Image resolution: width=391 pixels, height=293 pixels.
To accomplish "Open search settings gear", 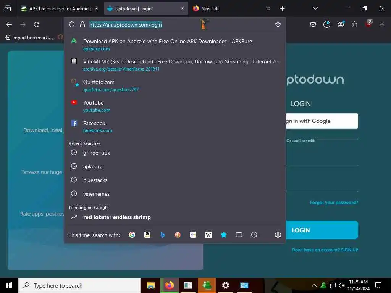I will point(278,235).
